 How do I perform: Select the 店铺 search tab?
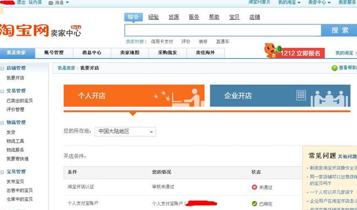[x=254, y=17]
